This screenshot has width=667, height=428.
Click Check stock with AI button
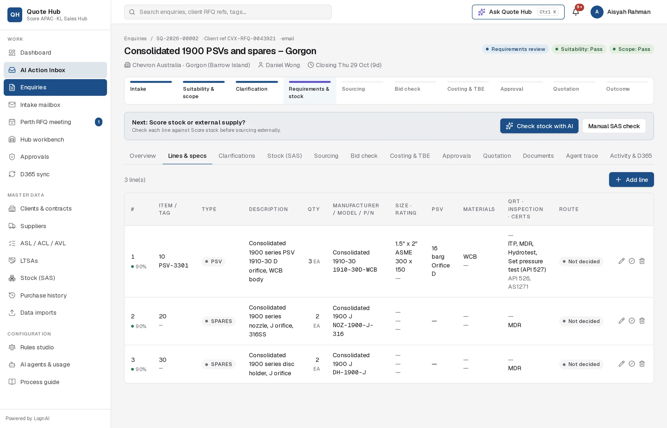539,126
